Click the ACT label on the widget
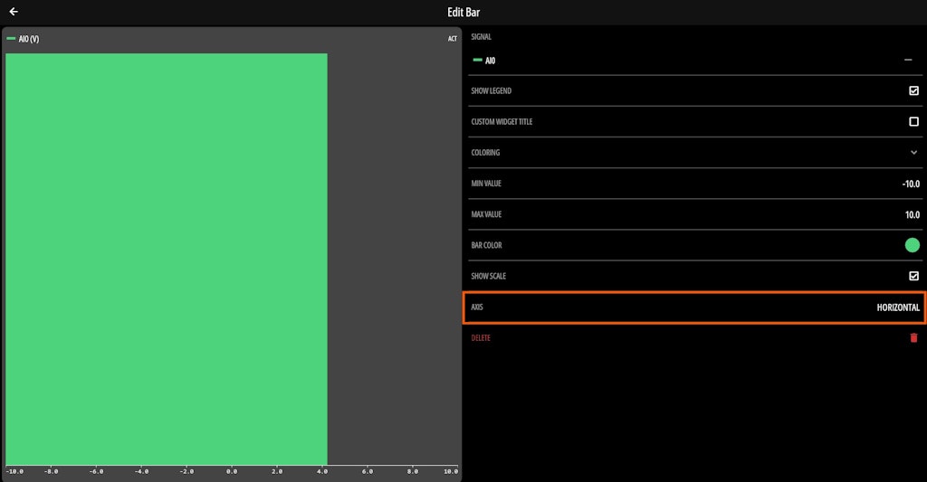The width and height of the screenshot is (927, 482). tap(453, 39)
